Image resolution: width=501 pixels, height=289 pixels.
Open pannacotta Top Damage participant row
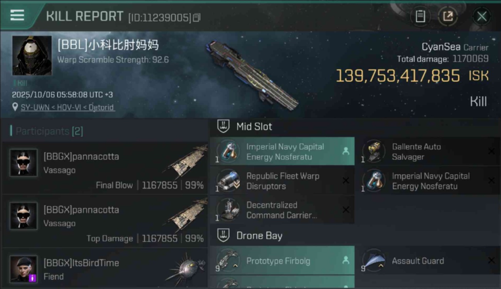point(105,221)
